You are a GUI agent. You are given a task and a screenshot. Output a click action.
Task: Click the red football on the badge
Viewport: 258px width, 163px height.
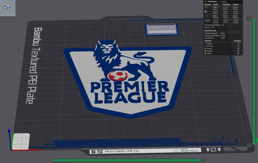(118, 76)
